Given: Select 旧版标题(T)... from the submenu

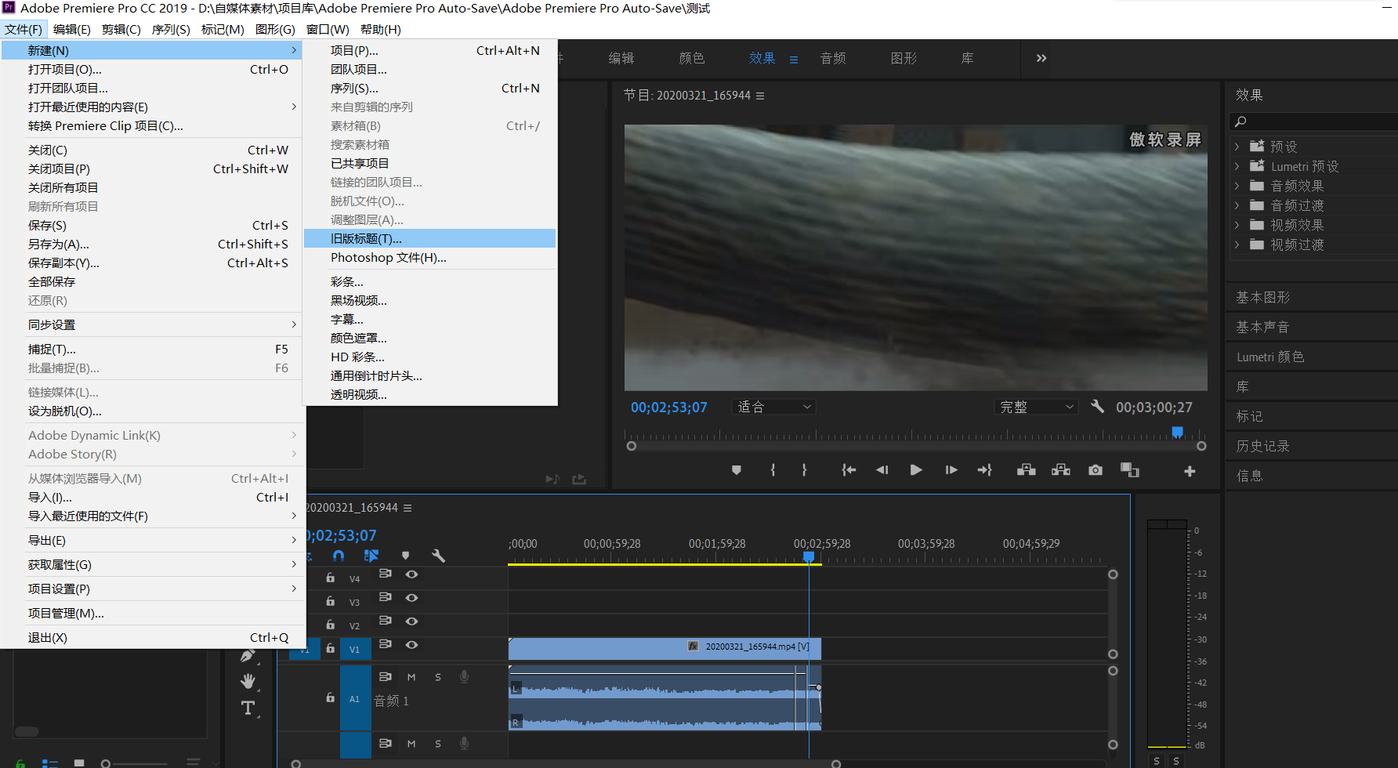Looking at the screenshot, I should [430, 239].
